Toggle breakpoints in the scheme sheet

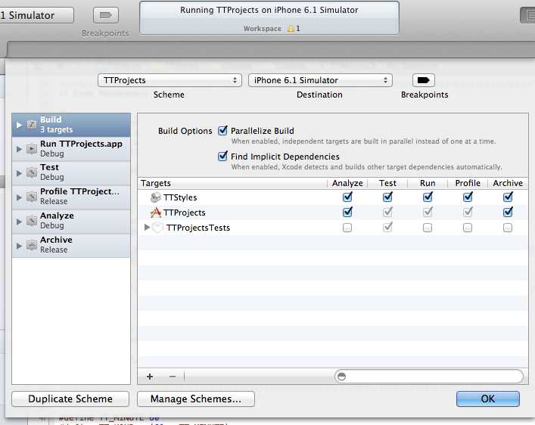[x=424, y=80]
